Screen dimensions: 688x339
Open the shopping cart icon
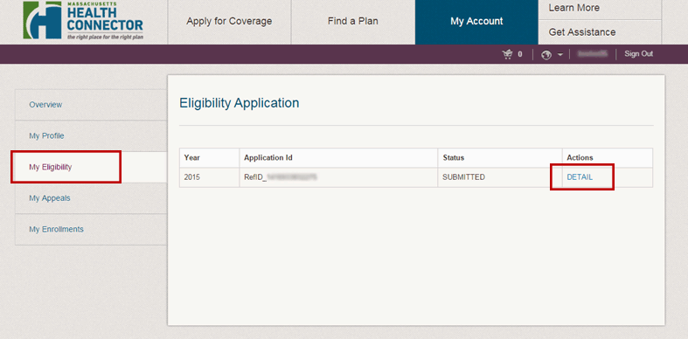(508, 54)
